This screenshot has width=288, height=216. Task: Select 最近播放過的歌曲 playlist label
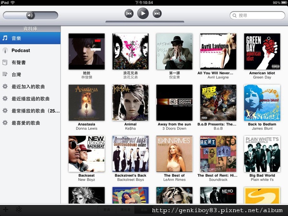[x=31, y=98]
